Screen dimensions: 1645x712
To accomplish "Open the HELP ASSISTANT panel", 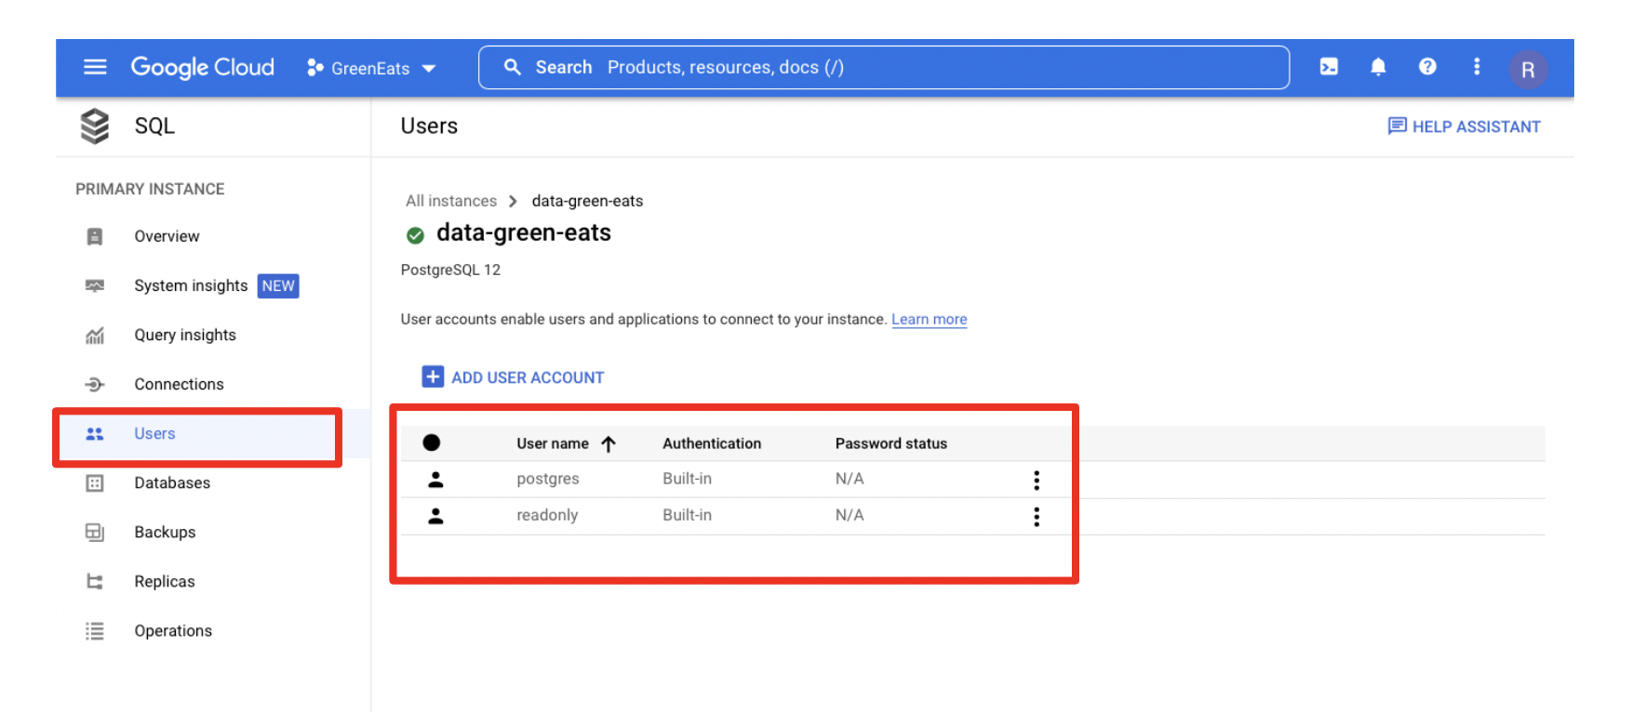I will pos(1464,126).
